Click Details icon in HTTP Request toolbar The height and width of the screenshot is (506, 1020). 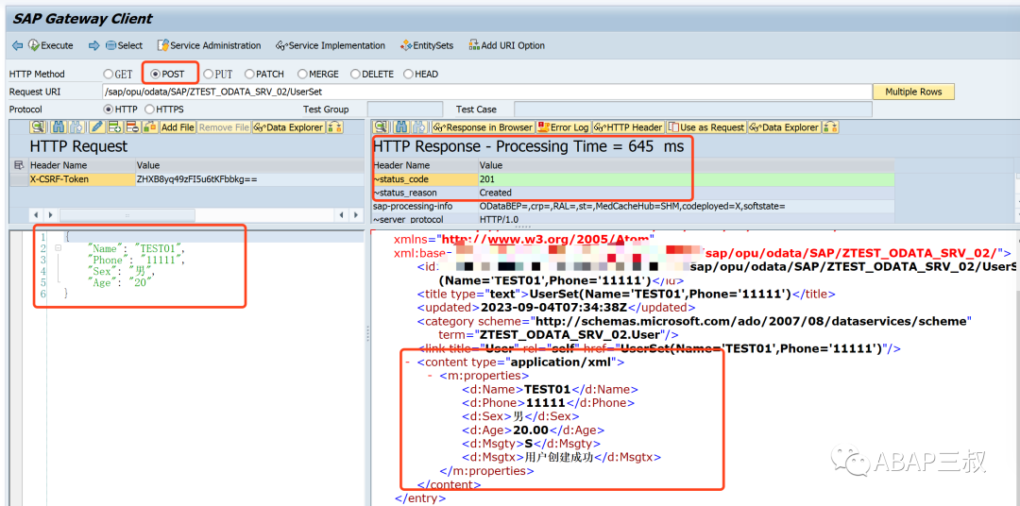(x=37, y=126)
